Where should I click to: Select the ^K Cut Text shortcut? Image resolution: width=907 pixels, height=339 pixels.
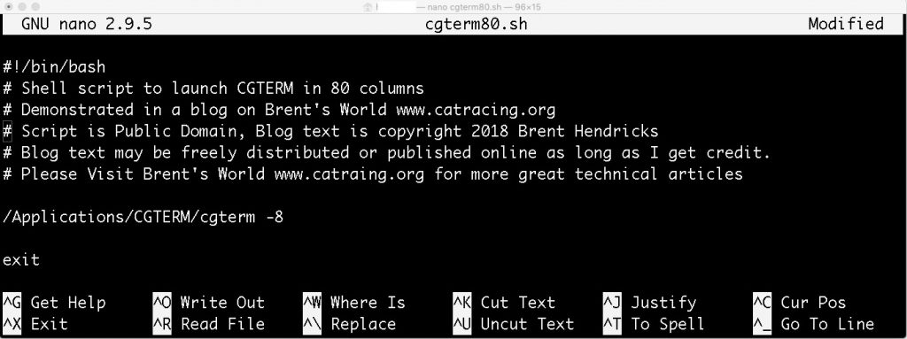(504, 303)
